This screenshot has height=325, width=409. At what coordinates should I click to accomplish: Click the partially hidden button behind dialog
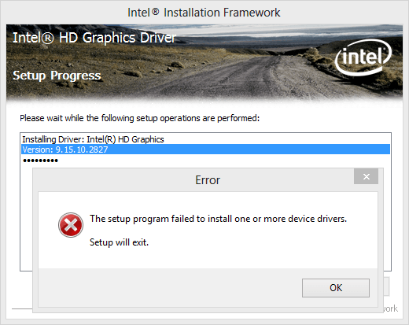386,286
